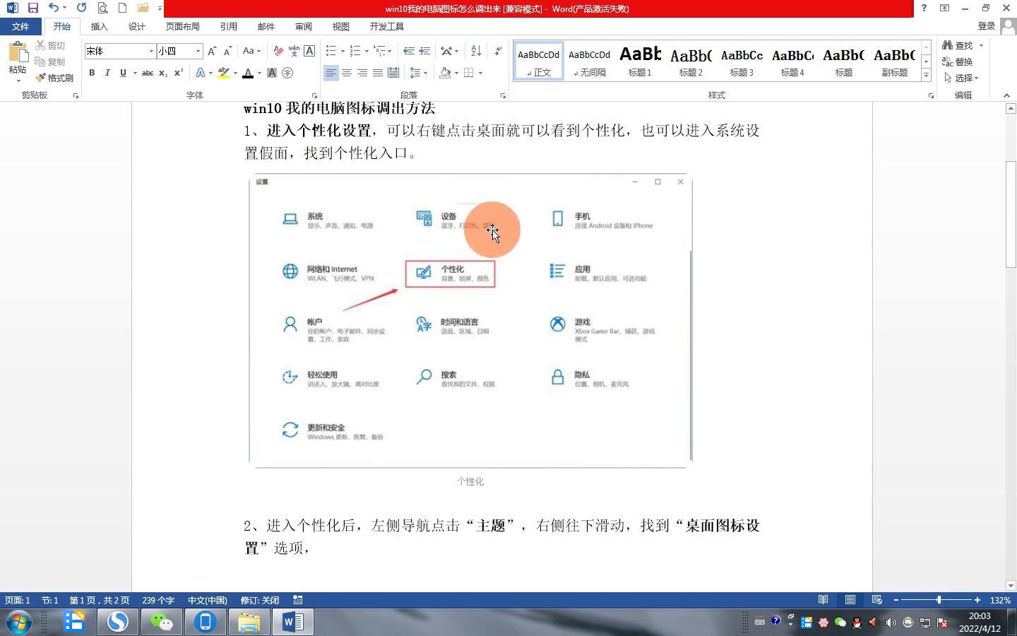
Task: Click the Center alignment icon
Action: (346, 73)
